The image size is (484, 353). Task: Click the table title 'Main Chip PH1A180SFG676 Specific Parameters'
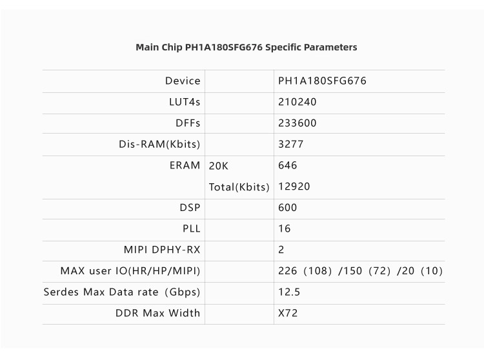246,47
